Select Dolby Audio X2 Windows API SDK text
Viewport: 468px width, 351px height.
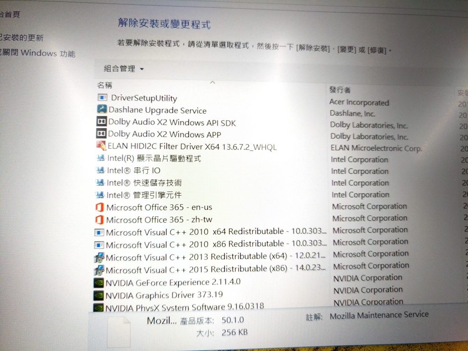pos(172,122)
